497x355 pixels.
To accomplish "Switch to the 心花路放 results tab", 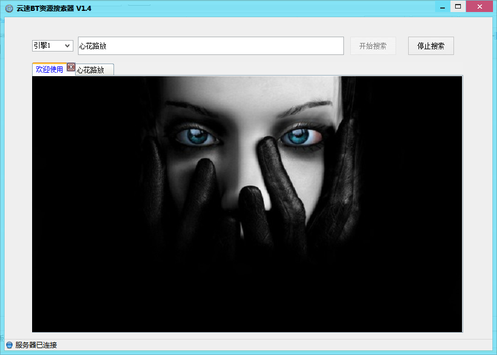I will coord(94,70).
